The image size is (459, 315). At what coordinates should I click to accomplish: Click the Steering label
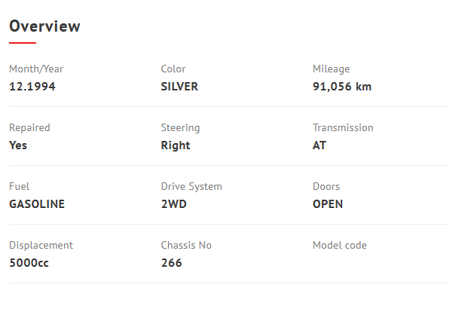click(x=180, y=127)
